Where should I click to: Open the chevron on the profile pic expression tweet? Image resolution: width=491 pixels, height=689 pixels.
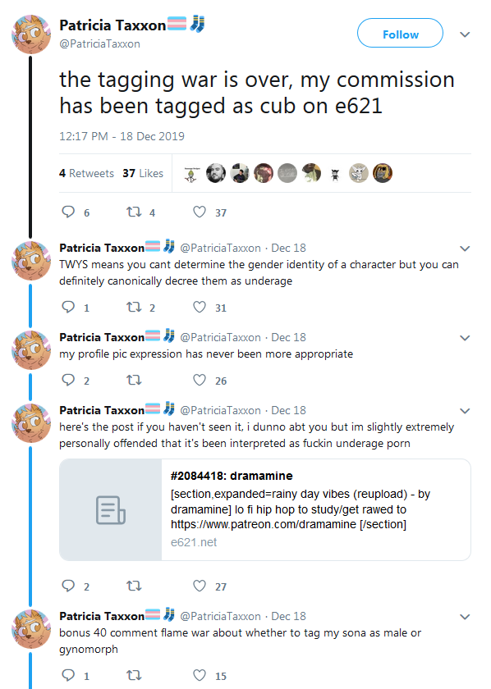[x=465, y=337]
